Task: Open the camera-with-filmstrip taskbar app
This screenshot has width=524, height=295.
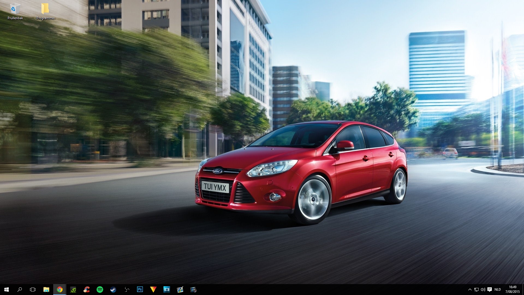Action: pos(193,290)
